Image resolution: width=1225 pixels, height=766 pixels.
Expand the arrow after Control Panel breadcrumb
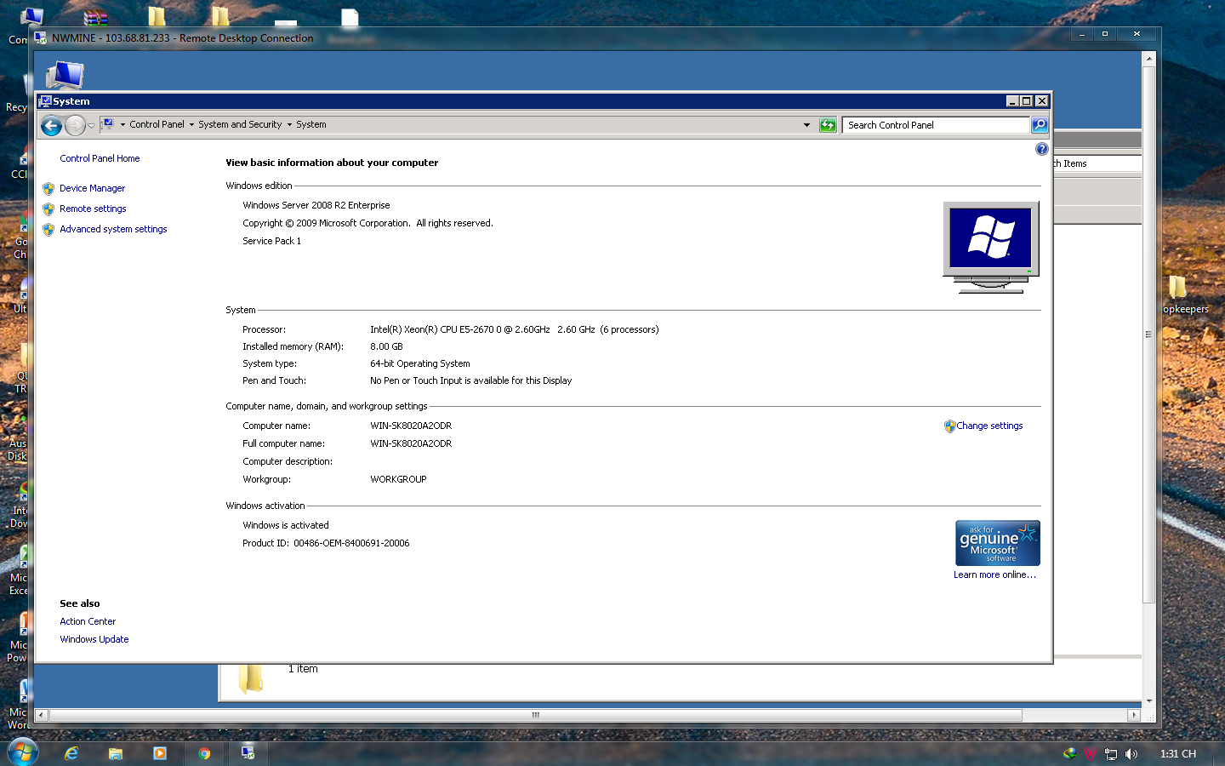pyautogui.click(x=191, y=125)
